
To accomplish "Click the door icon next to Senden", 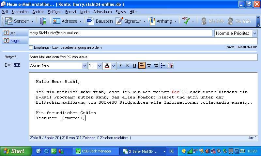I will click(x=43, y=21).
